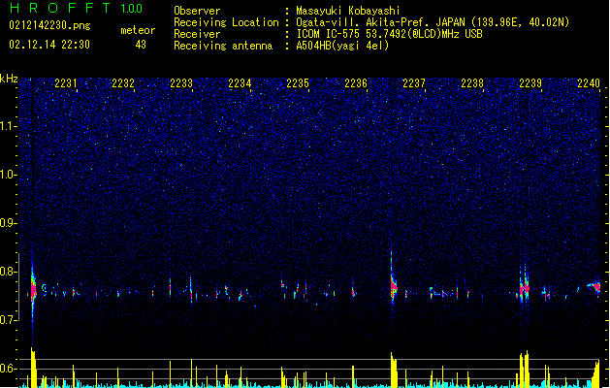Image resolution: width=610 pixels, height=388 pixels.
Task: Click the HROFFT 1.0.0 title text
Action: [76, 8]
